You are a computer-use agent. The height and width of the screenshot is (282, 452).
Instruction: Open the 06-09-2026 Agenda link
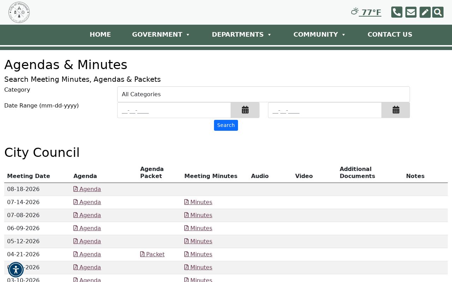tap(87, 228)
